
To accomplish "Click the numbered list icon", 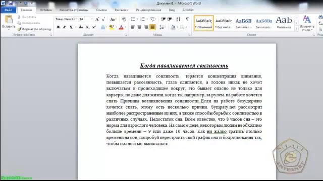I will [x=142, y=19].
